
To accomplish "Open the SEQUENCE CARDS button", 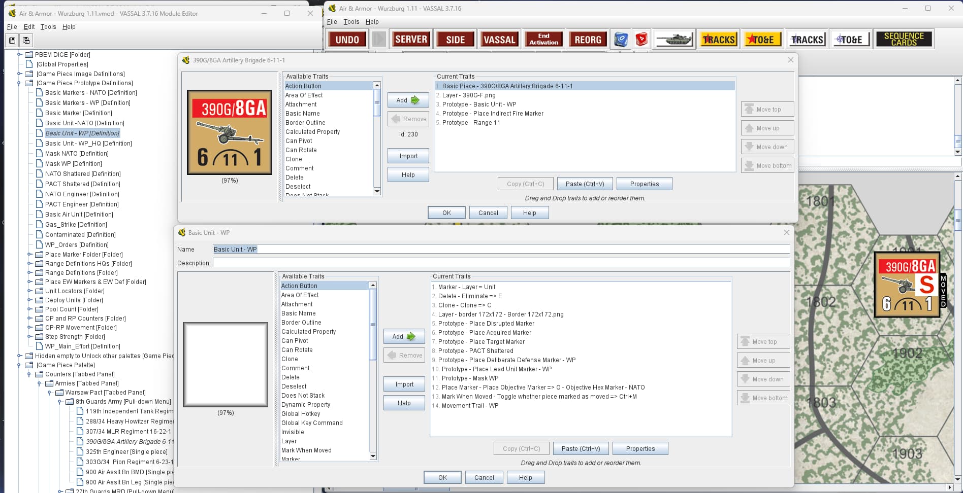I will tap(904, 40).
